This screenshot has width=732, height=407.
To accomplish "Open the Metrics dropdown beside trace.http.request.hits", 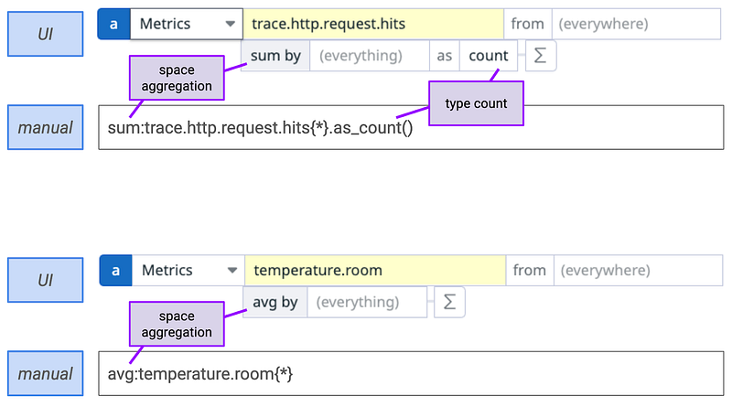I will [x=186, y=25].
